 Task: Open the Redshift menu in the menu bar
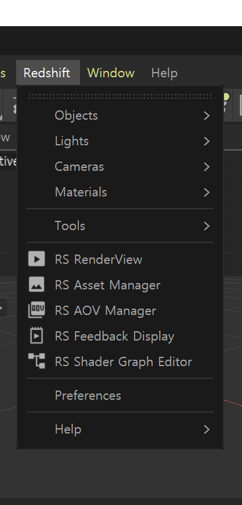coord(48,73)
